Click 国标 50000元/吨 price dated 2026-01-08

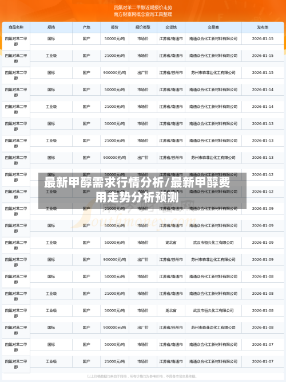(114, 276)
